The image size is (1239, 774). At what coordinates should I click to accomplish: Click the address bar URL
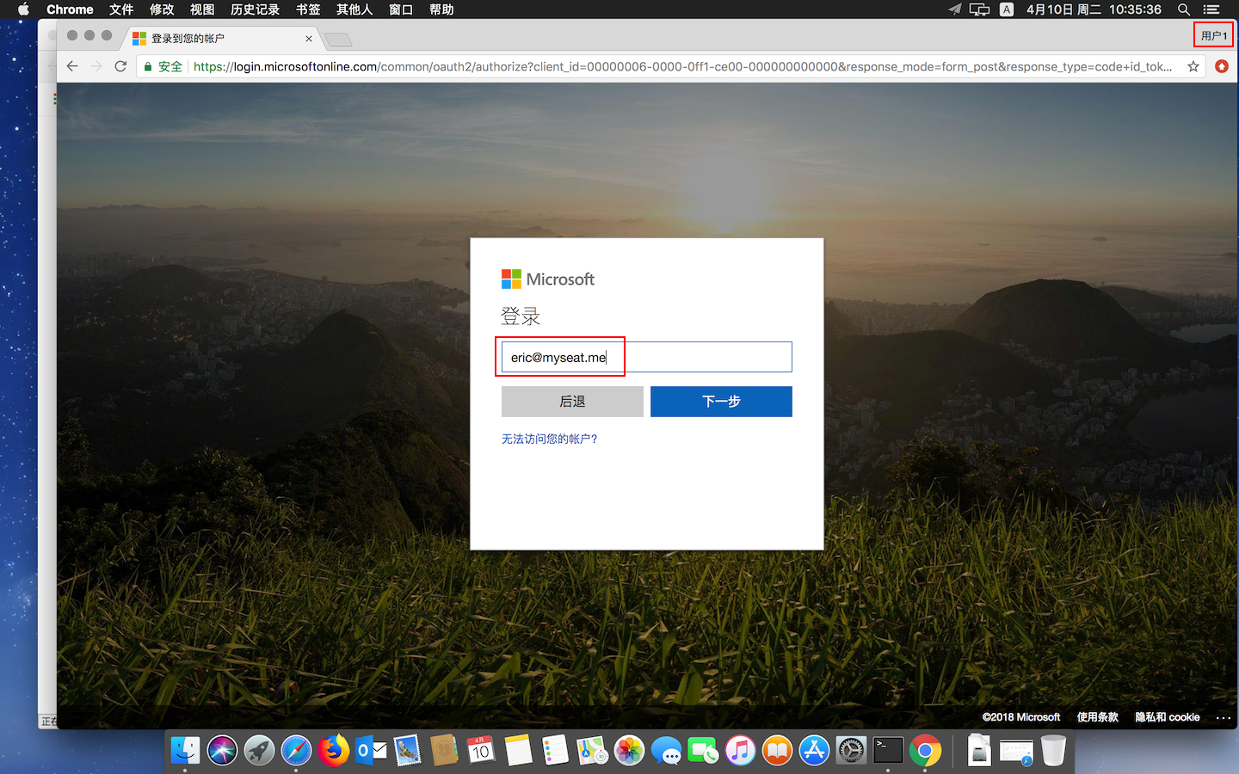click(682, 66)
